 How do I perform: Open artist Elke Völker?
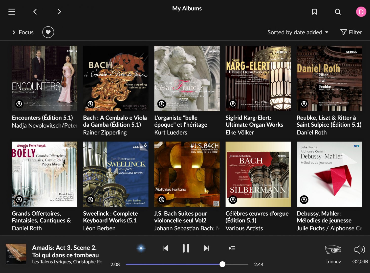coord(240,132)
